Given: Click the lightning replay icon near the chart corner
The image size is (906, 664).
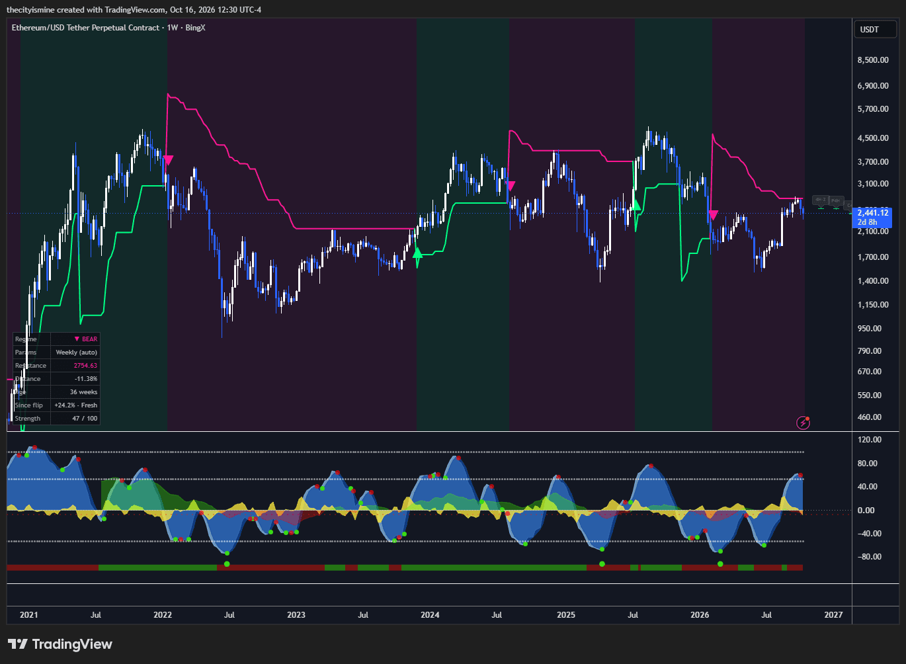Looking at the screenshot, I should click(803, 422).
